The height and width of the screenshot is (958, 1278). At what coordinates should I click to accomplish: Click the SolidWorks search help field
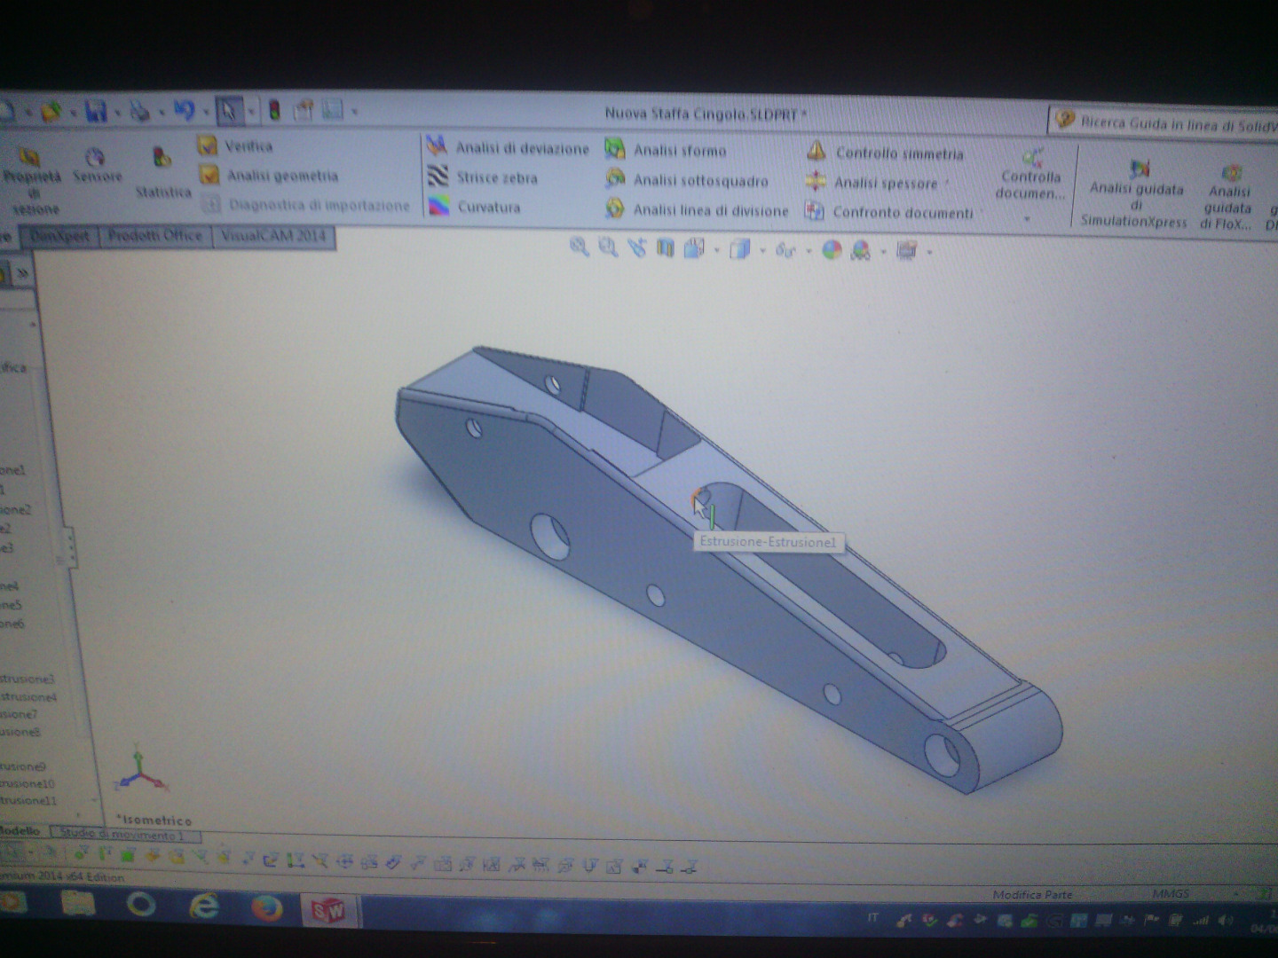(1164, 122)
